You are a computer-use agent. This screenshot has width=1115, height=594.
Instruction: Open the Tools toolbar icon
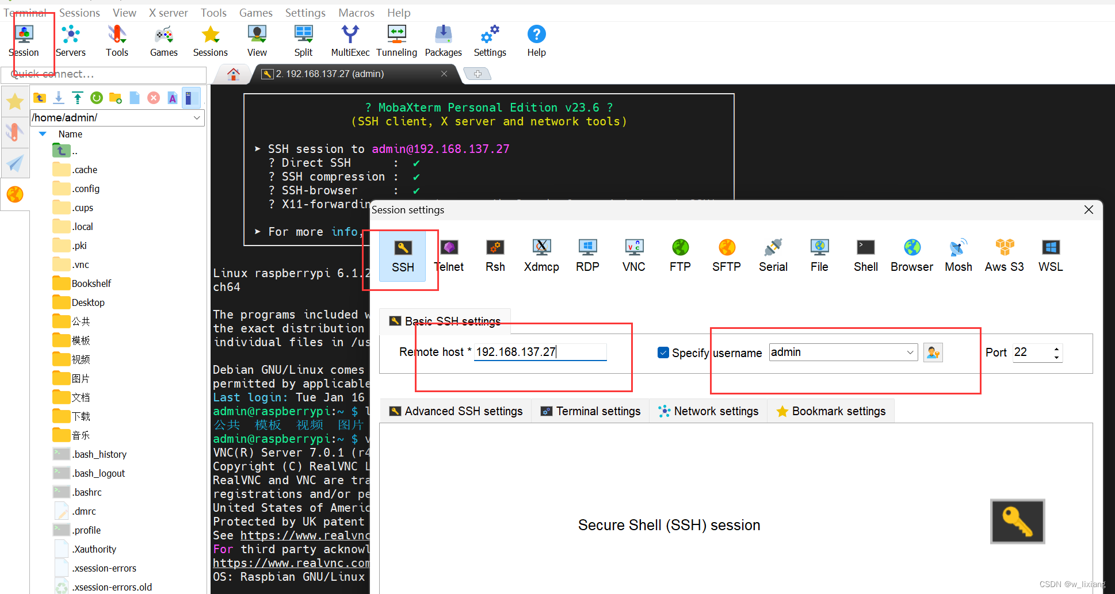(117, 41)
